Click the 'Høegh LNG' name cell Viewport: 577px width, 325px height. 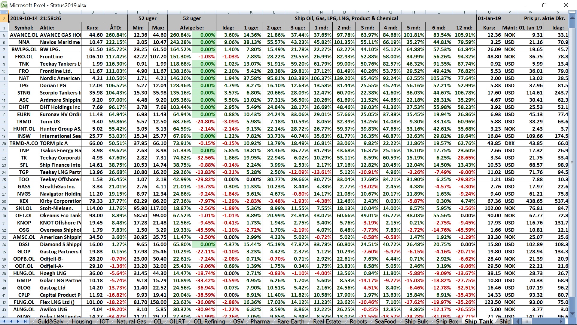click(x=60, y=273)
